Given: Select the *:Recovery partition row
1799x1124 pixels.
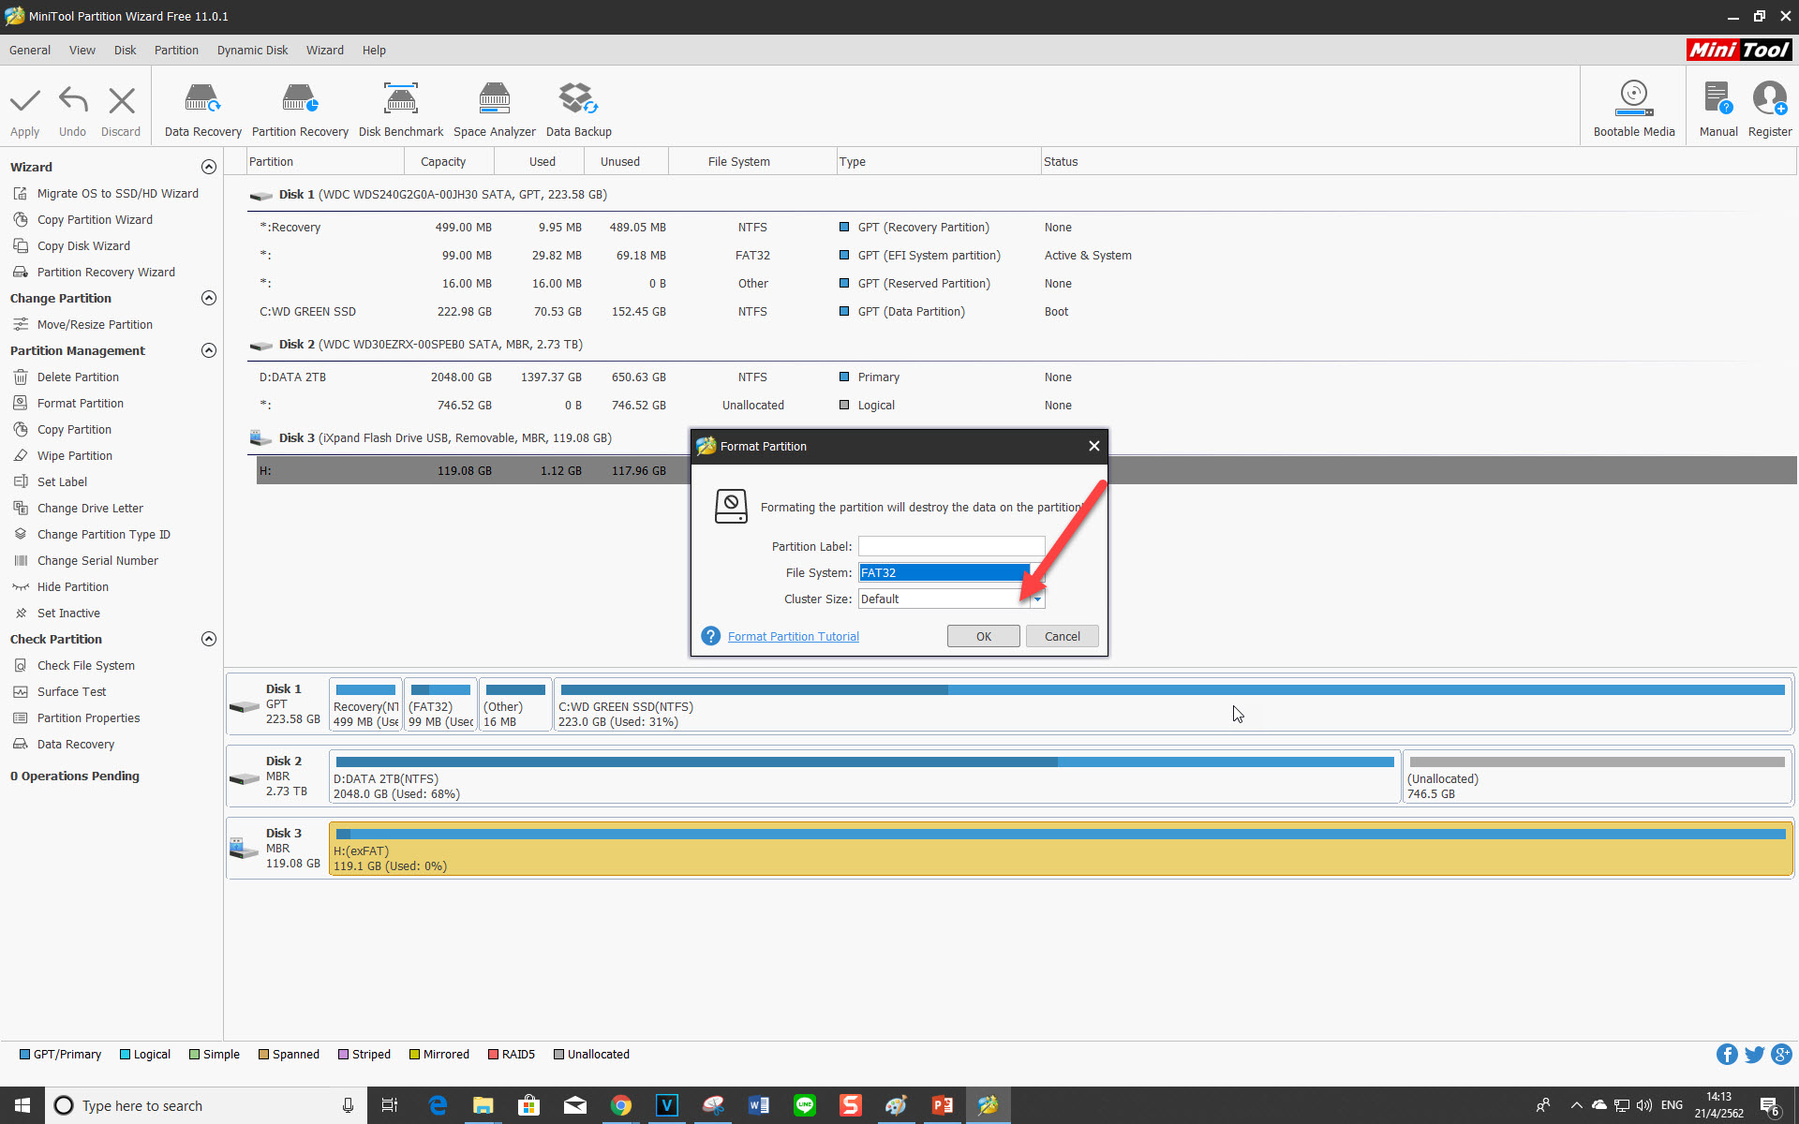Looking at the screenshot, I should click(1021, 227).
